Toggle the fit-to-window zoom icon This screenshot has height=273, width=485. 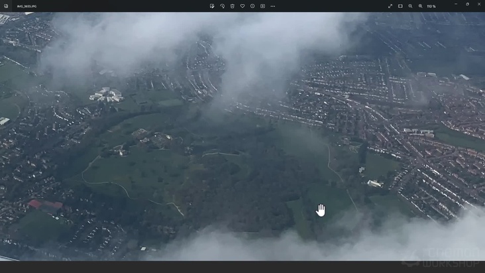click(400, 6)
